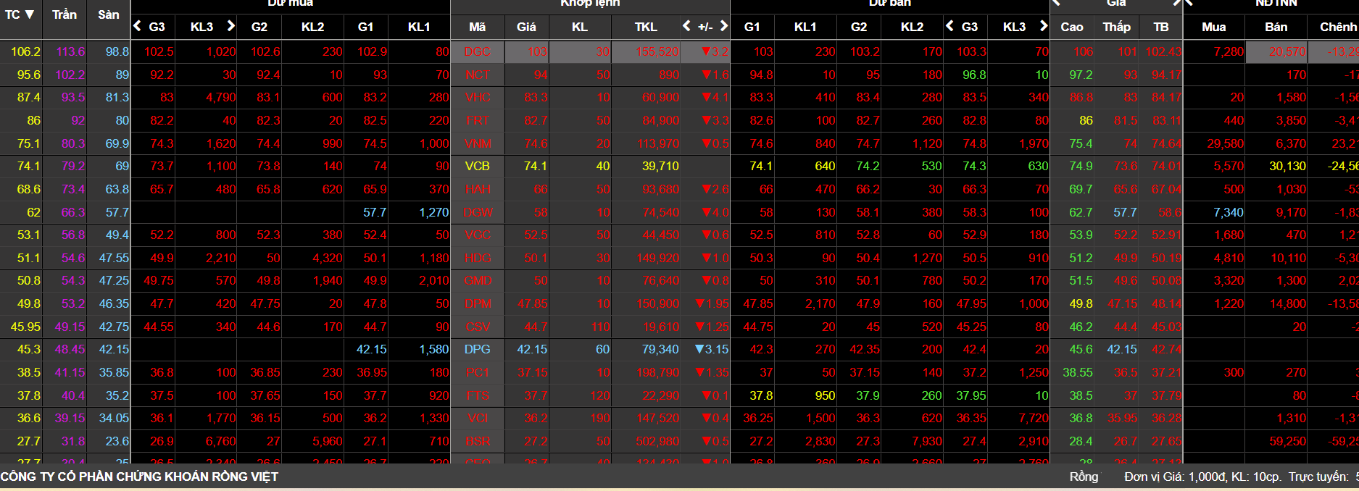Open the VHC stock ticker
This screenshot has width=1359, height=491.
click(477, 97)
